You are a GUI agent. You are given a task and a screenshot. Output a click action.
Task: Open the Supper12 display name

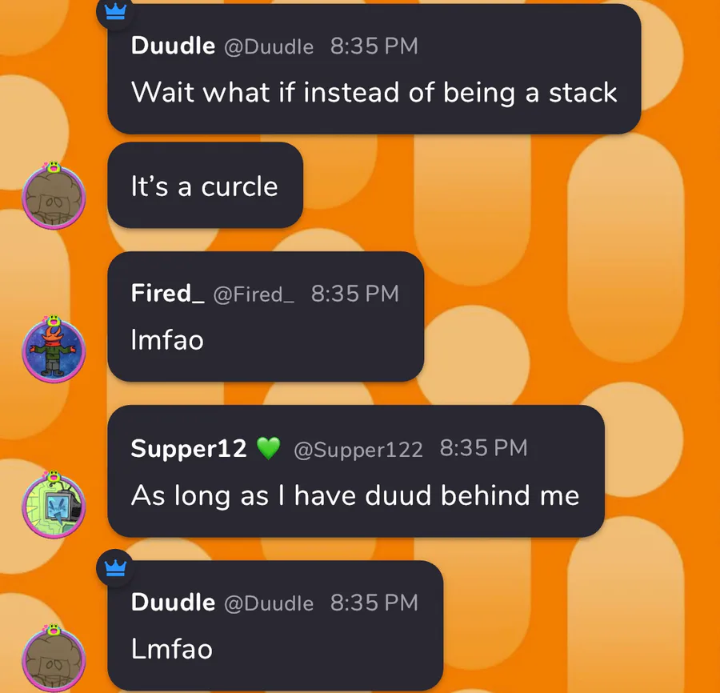(189, 448)
